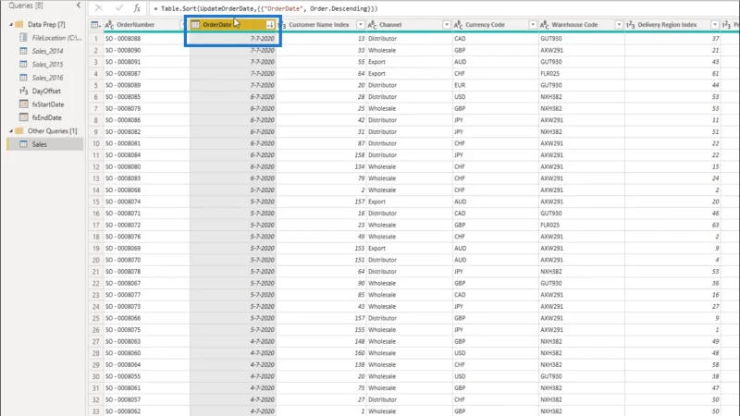Viewport: 740px width, 416px height.
Task: Select FileLocation query icon
Action: [x=24, y=37]
